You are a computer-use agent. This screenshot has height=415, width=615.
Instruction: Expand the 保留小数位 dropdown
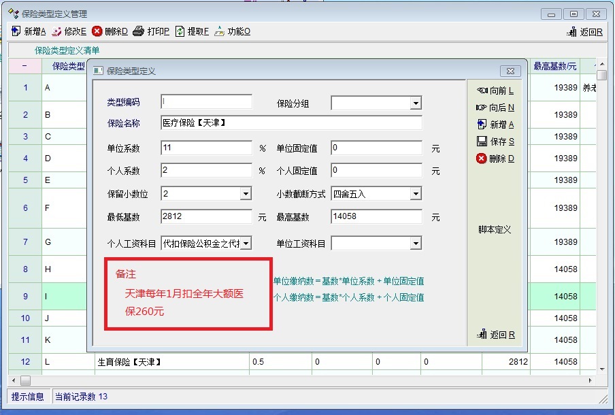(x=246, y=195)
